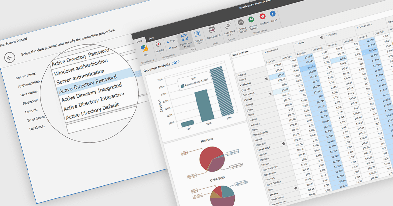Click Bikes label on Units Sold pie
The image size is (393, 206).
[x=195, y=190]
